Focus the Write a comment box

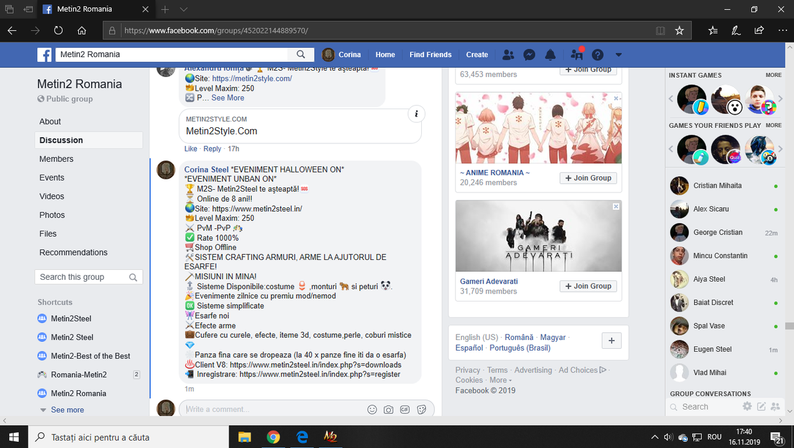tap(273, 410)
